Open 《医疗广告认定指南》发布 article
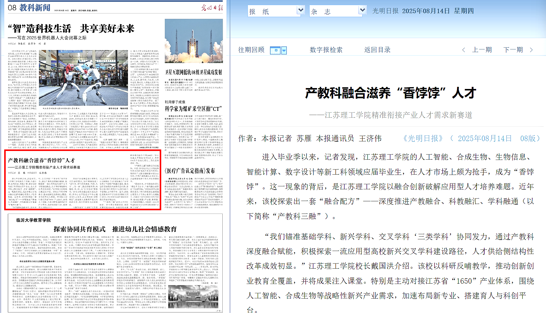The height and width of the screenshot is (313, 546). click(190, 171)
